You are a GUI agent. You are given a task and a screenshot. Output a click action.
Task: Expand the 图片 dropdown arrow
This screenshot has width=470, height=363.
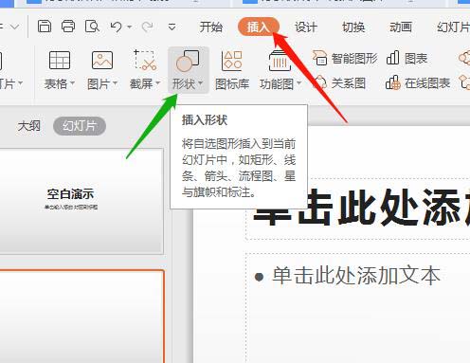point(115,83)
